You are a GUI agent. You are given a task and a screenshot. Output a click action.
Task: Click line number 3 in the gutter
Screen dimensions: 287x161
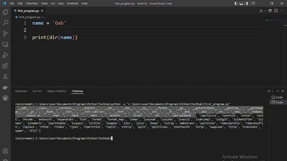pyautogui.click(x=25, y=38)
